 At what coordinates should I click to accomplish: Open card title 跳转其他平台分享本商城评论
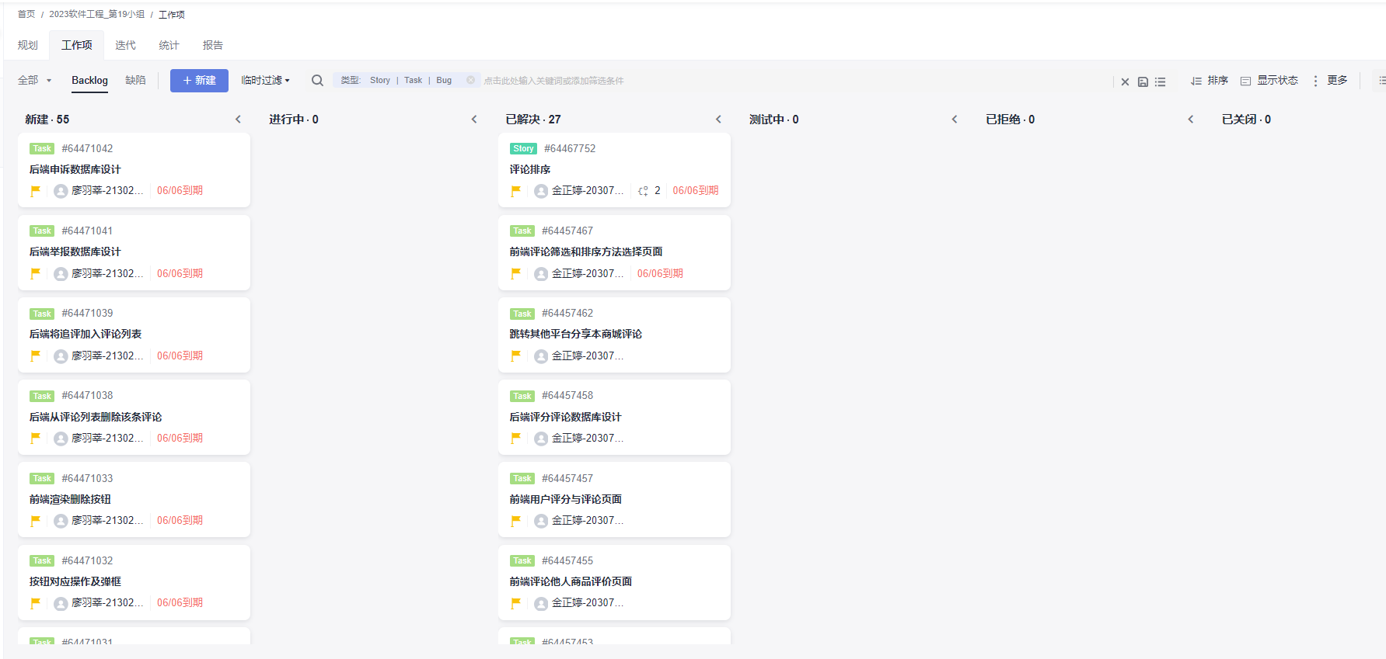pos(576,334)
